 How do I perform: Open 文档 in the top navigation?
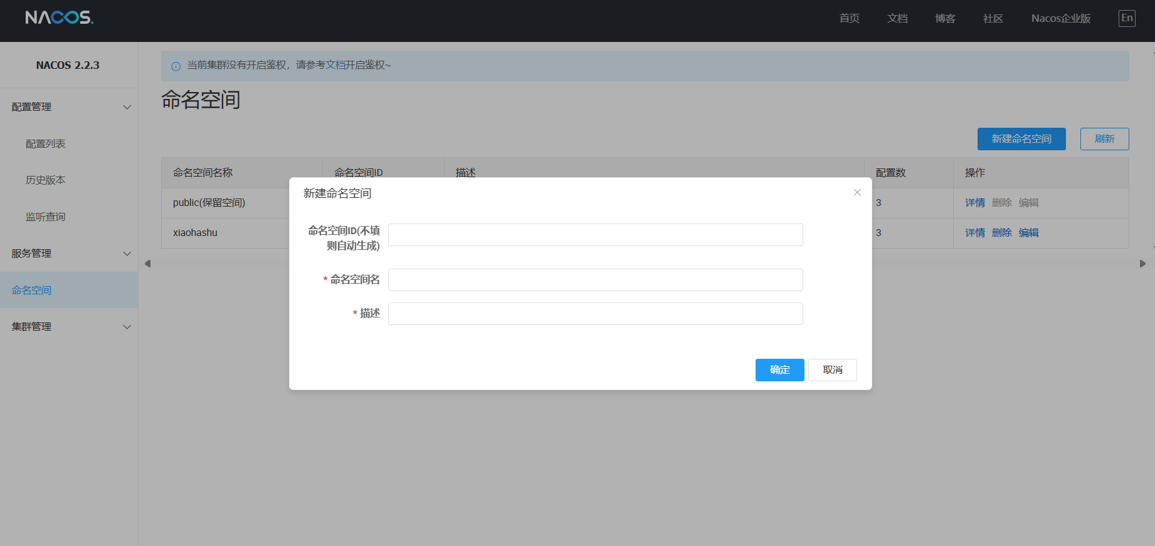pyautogui.click(x=897, y=18)
